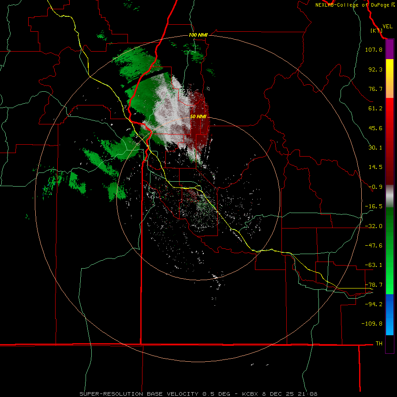Click the -78.7 legend value
This screenshot has width=397, height=397.
(x=374, y=285)
